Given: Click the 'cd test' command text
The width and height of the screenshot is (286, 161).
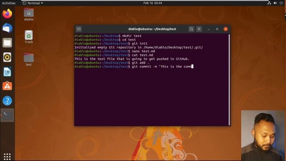Looking at the screenshot, I should pyautogui.click(x=129, y=40).
